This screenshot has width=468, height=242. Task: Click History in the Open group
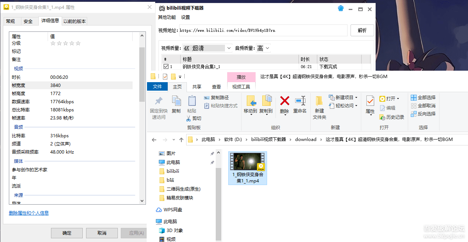tap(392, 117)
